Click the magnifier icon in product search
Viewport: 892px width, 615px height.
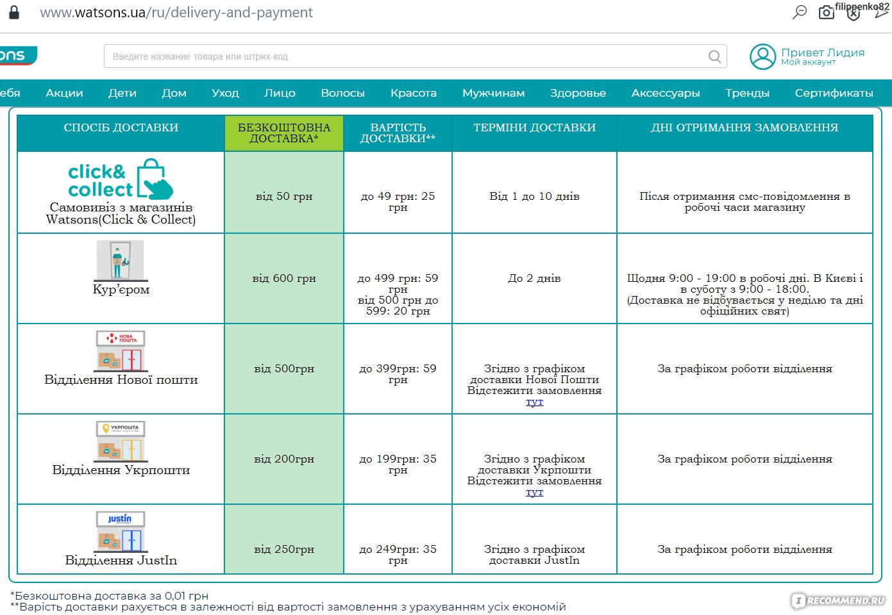pyautogui.click(x=714, y=56)
